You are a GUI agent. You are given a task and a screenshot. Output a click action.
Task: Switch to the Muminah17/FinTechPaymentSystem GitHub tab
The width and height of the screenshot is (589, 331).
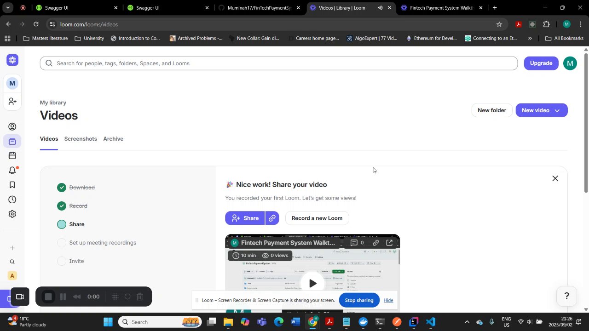point(259,8)
